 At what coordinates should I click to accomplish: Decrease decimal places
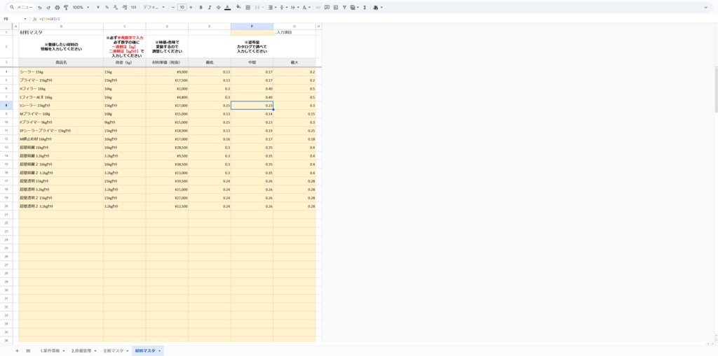coord(116,7)
